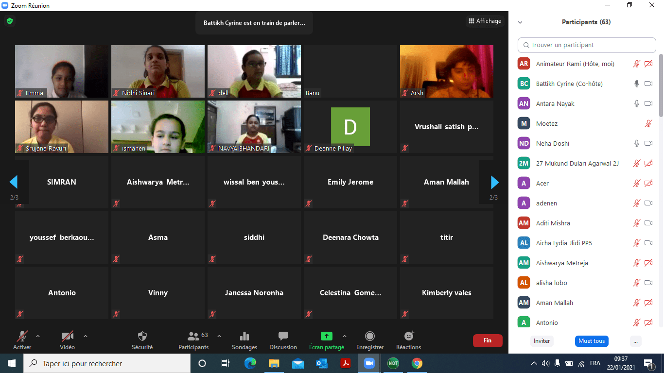Toggle camera with the Vidéo button

67,337
